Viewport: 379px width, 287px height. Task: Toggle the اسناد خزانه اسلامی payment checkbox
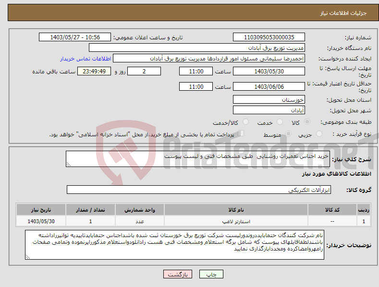(241, 133)
